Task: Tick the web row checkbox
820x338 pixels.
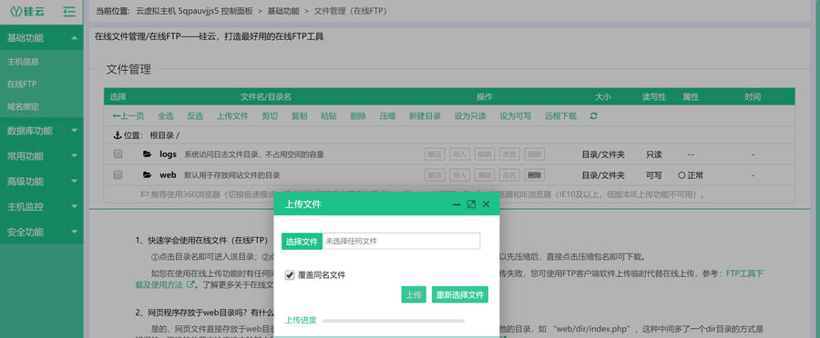Action: pos(118,175)
